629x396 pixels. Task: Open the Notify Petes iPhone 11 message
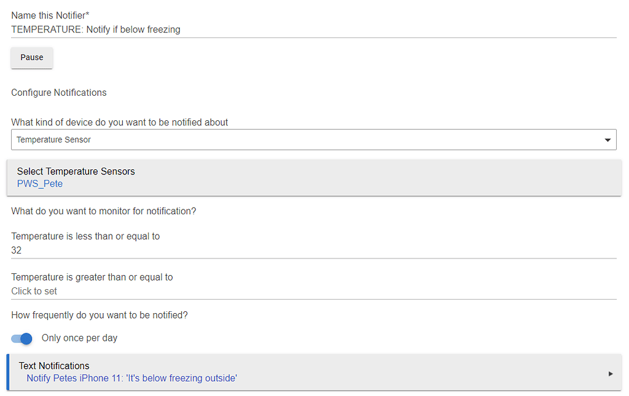[131, 378]
